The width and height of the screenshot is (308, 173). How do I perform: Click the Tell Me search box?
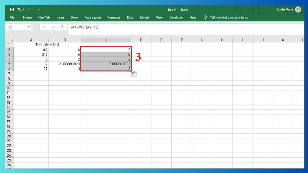[x=229, y=17]
